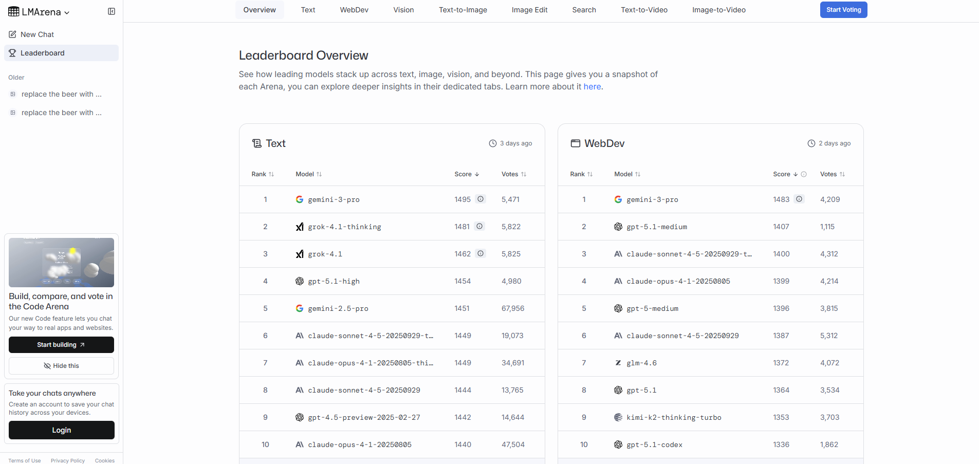This screenshot has height=464, width=979.
Task: Click the Hide this button
Action: click(61, 366)
